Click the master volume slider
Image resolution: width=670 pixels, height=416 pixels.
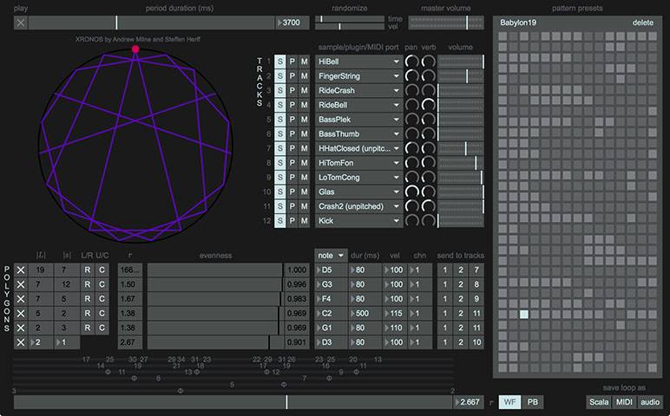[x=445, y=23]
